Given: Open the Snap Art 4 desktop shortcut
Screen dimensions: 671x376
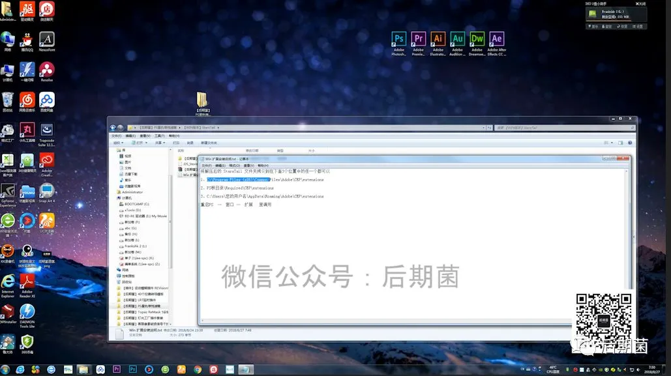Looking at the screenshot, I should point(47,193).
